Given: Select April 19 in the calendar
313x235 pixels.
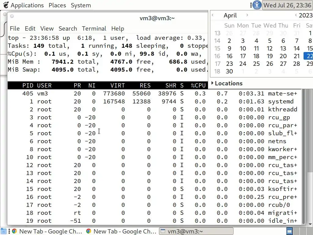Looking at the screenshot, I should pos(270,56).
